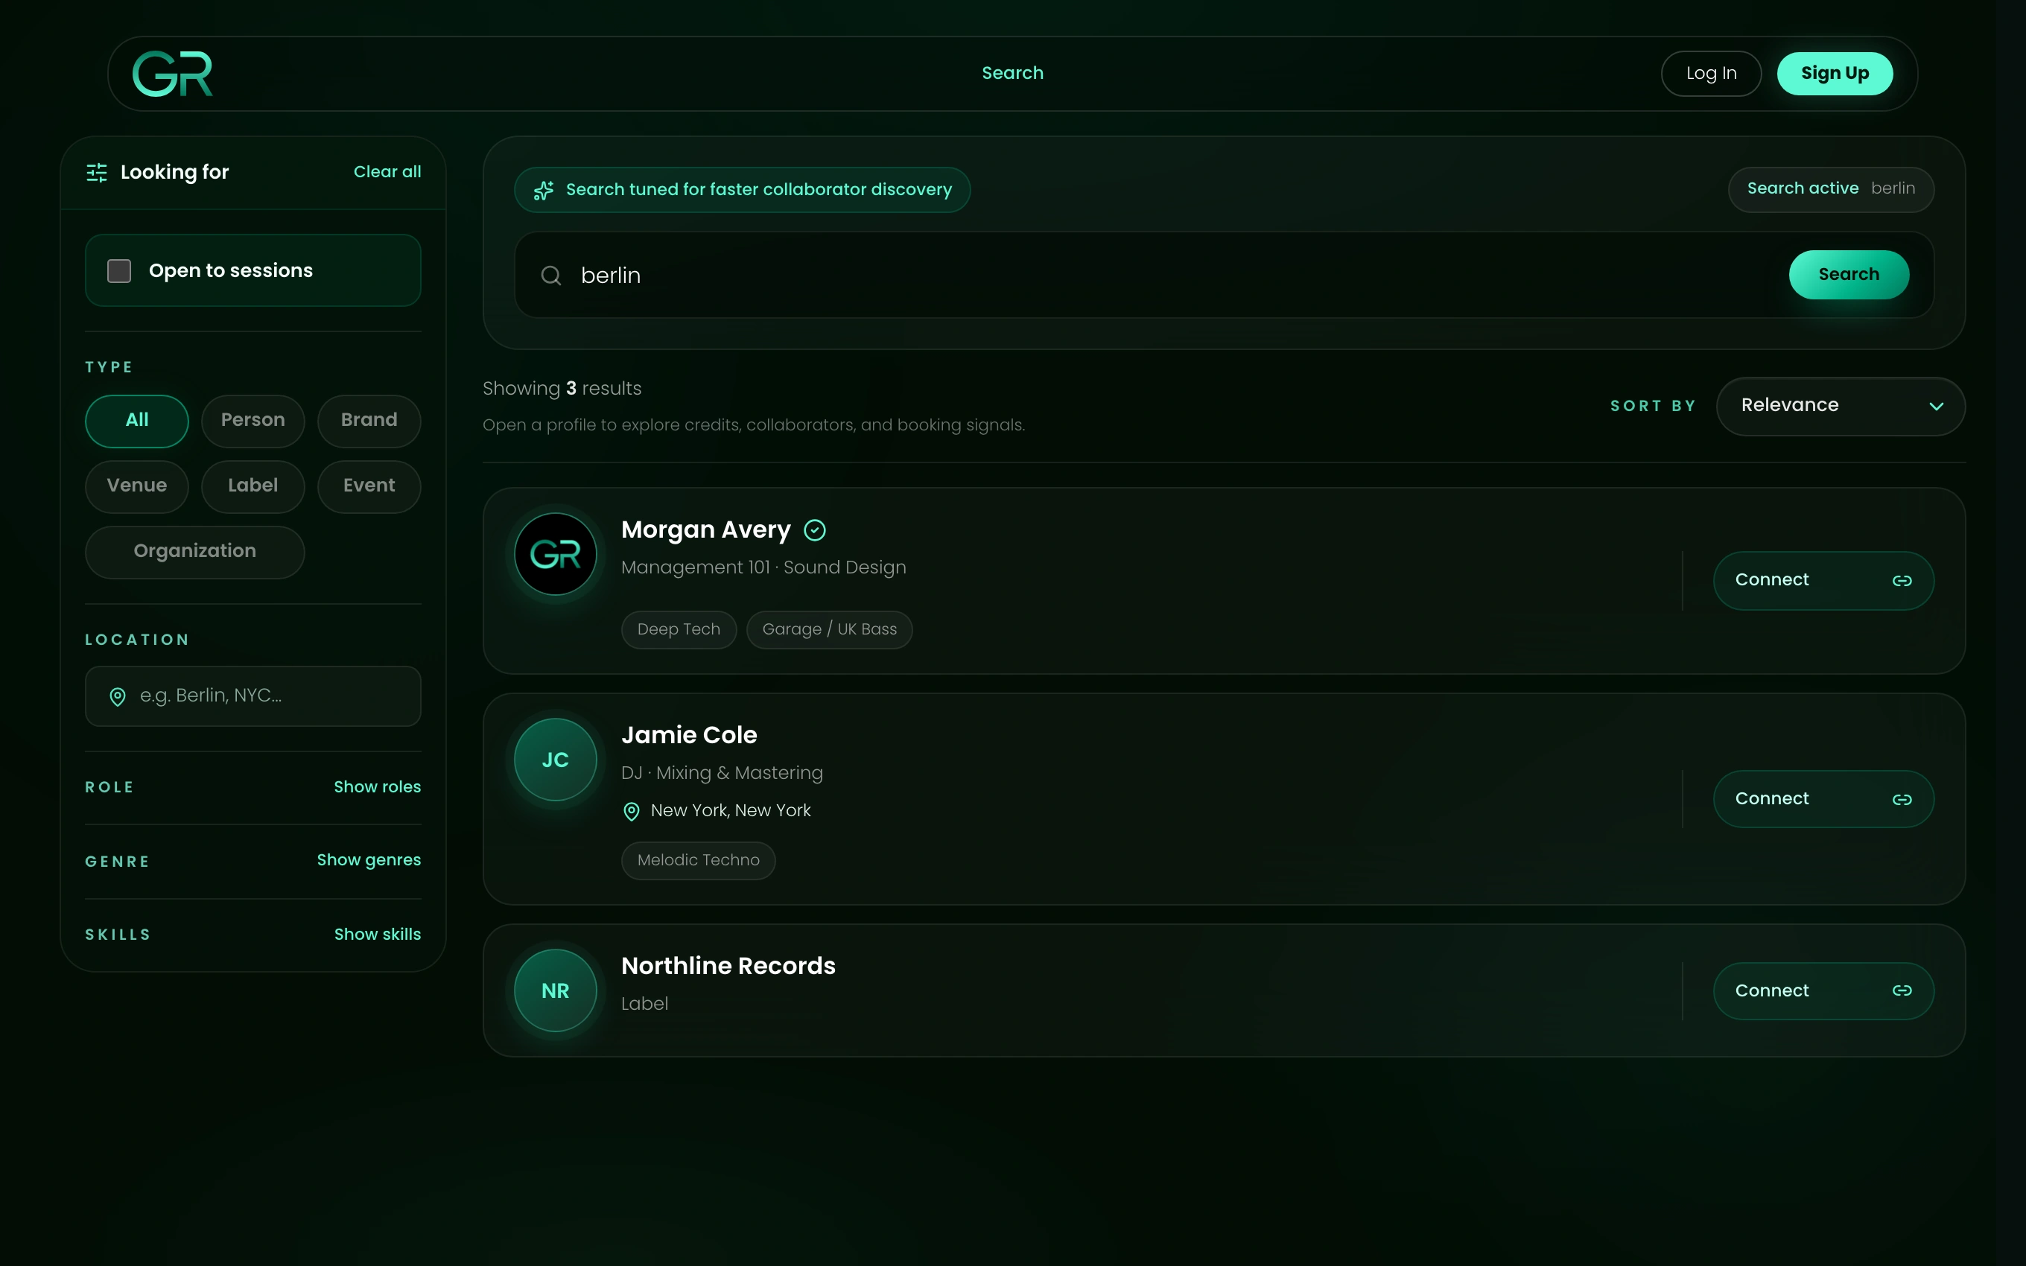
Task: Connect with Morgan Avery
Action: pos(1823,580)
